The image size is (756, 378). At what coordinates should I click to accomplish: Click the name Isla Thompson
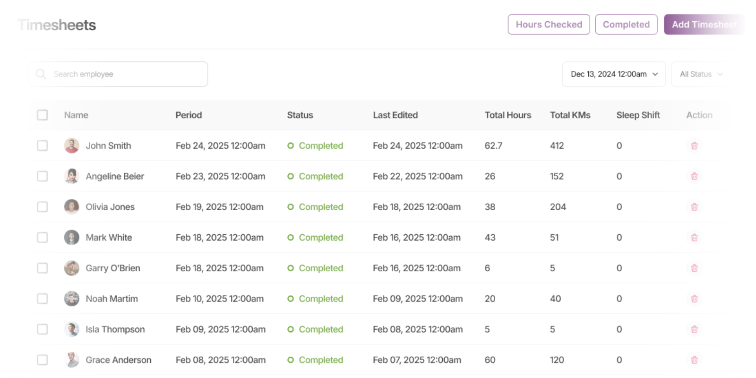(x=115, y=329)
